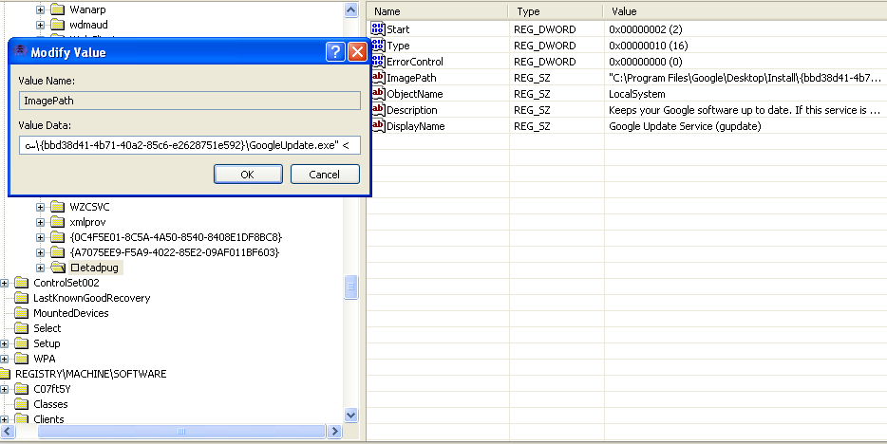Viewport: 887px width, 444px height.
Task: Click the WZCSVC folder icon
Action: pyautogui.click(x=57, y=207)
